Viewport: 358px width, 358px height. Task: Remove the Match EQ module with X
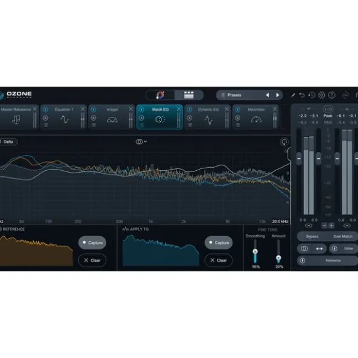(x=178, y=109)
